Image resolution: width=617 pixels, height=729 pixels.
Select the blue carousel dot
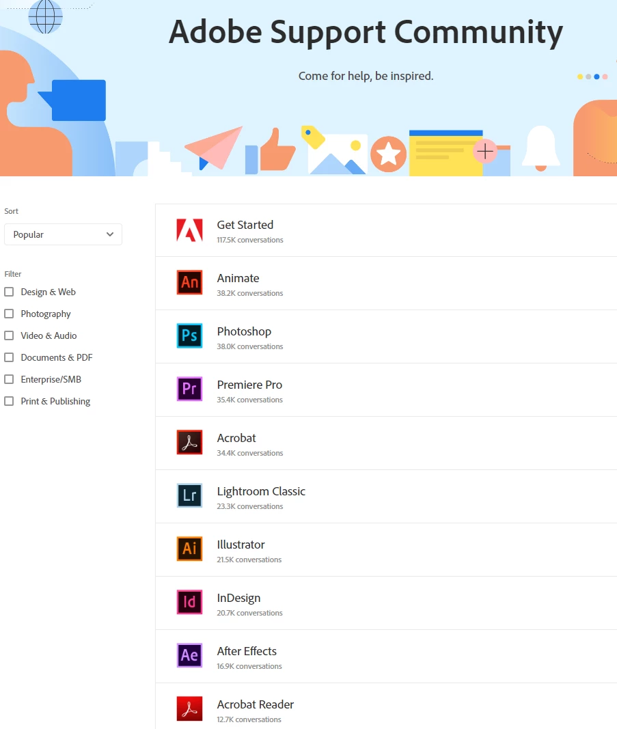click(x=597, y=77)
